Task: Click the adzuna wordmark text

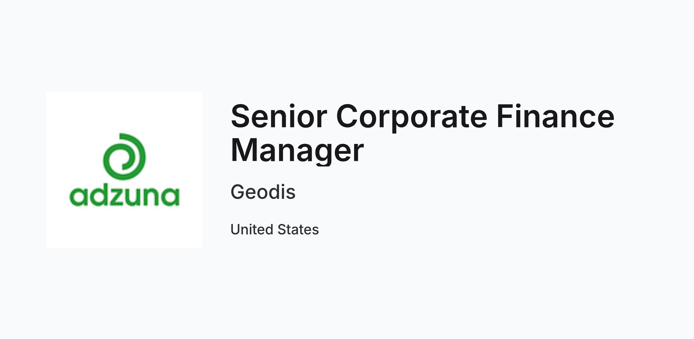Action: pyautogui.click(x=124, y=197)
